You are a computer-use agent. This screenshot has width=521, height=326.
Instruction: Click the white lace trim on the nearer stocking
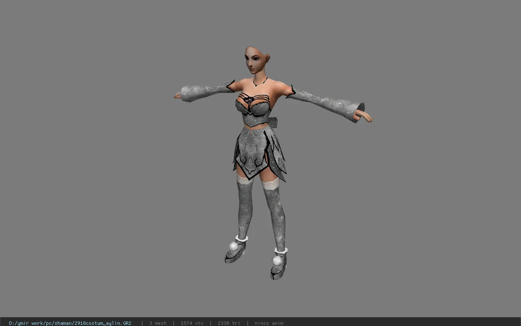(x=270, y=184)
